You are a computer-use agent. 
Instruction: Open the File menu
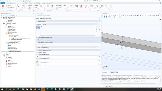[x=3, y=3]
